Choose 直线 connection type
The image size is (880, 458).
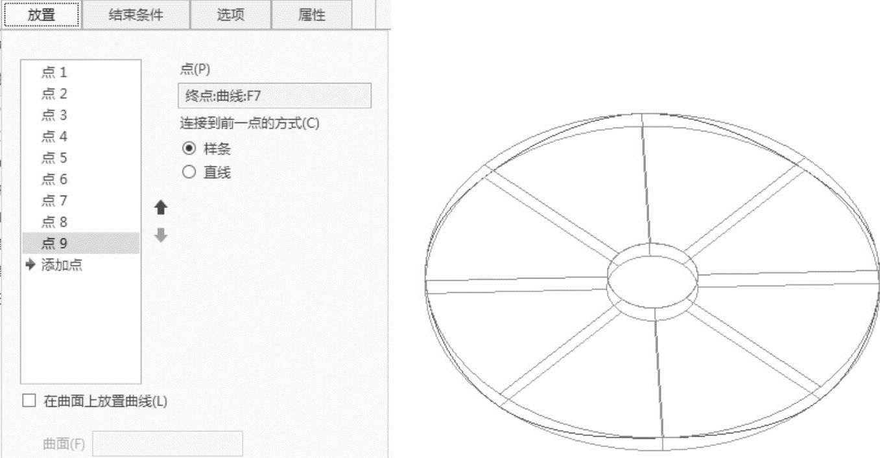pos(189,172)
